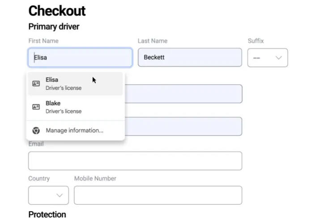The width and height of the screenshot is (311, 222).
Task: Choose the Blake driver's license suggestion
Action: [x=75, y=107]
